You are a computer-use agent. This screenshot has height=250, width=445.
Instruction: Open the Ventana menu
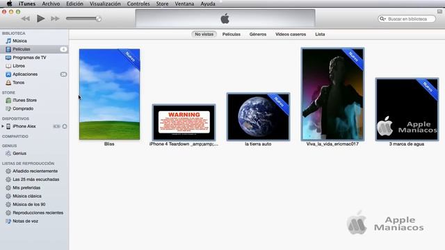click(x=184, y=3)
